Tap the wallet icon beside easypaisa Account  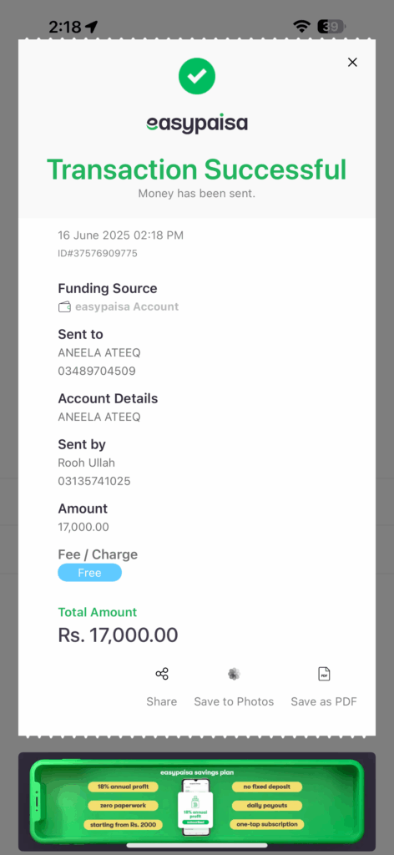(x=64, y=307)
